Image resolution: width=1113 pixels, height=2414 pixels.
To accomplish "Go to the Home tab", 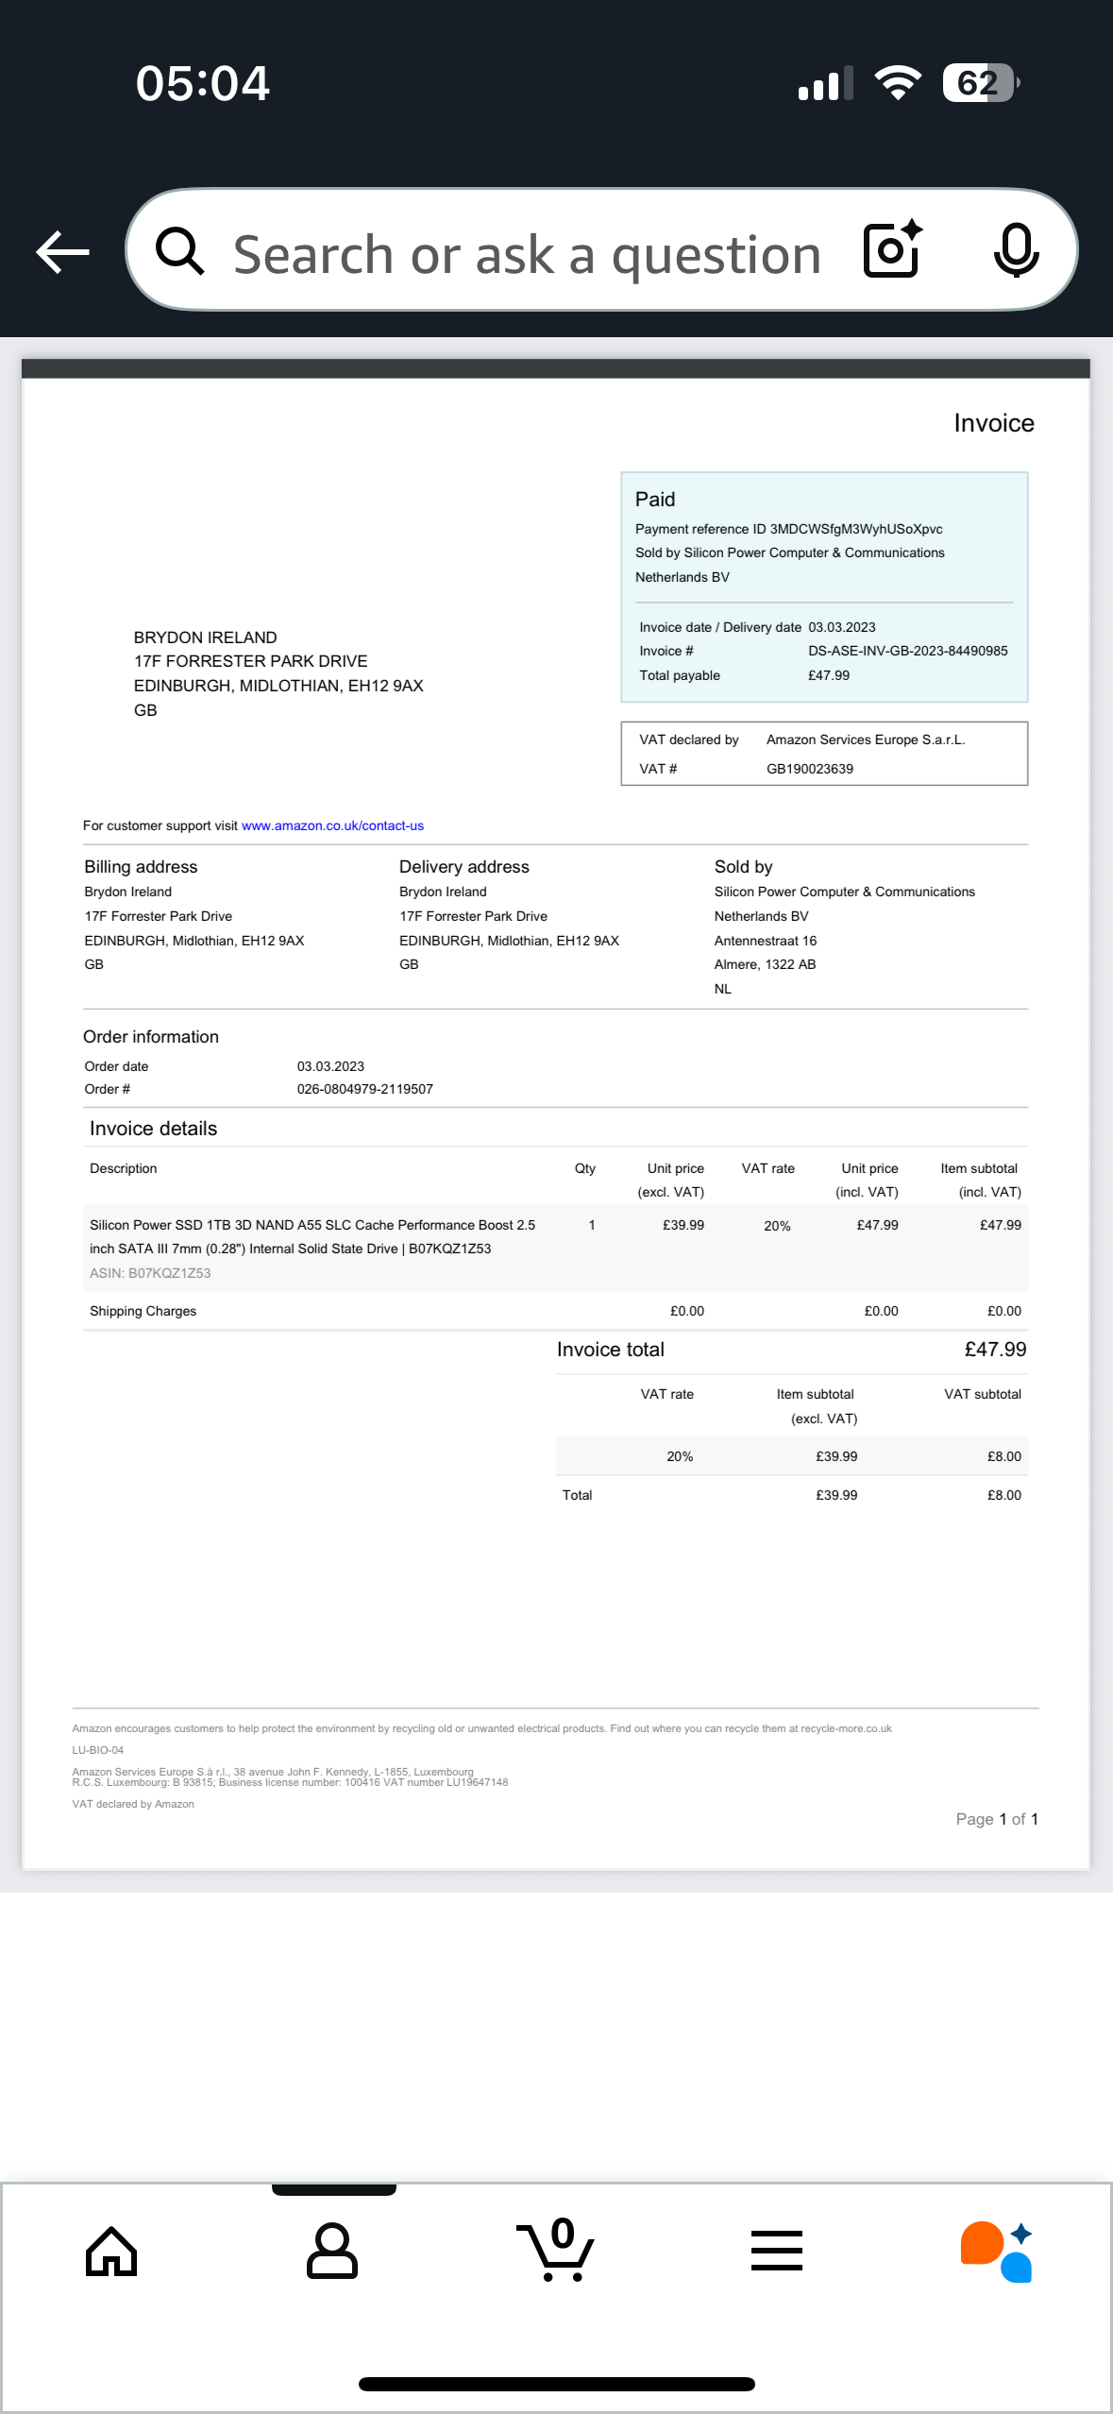I will pos(111,2252).
